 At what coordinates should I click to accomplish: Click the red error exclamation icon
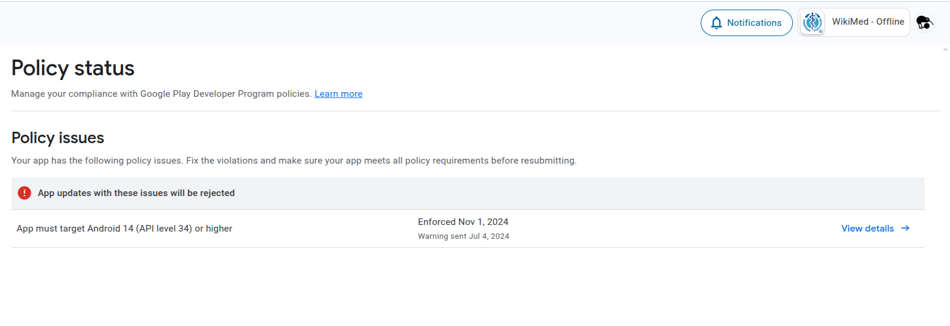coord(24,193)
